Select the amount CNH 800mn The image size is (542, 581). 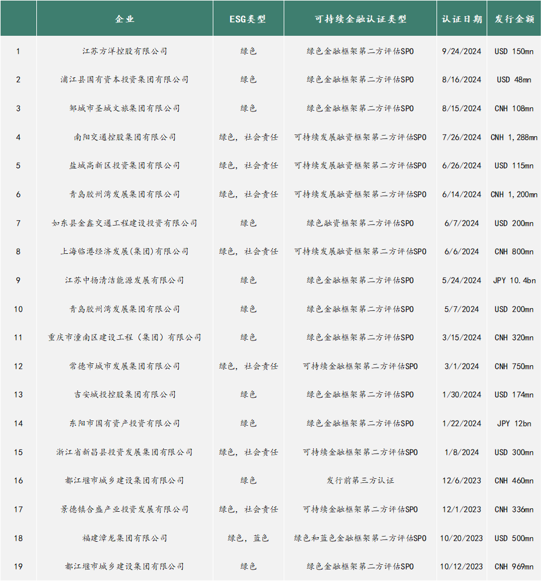pos(514,252)
